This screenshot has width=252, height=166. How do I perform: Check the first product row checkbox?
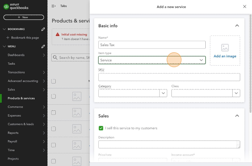coord(53,96)
